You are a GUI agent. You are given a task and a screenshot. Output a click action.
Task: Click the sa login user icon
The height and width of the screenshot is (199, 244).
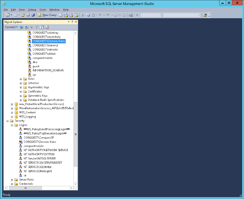(x=21, y=175)
